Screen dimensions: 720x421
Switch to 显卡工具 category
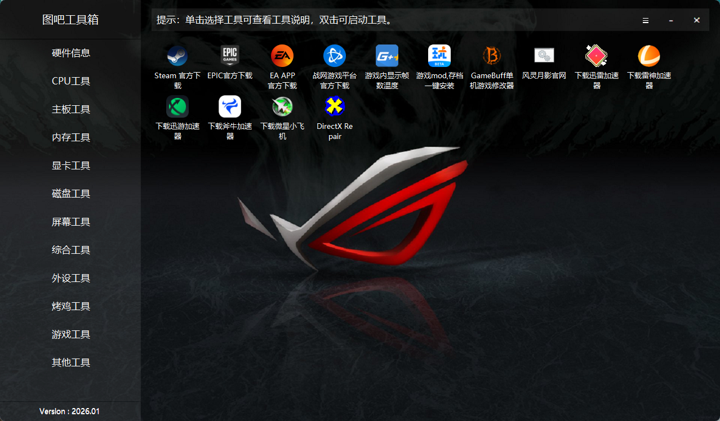point(71,165)
